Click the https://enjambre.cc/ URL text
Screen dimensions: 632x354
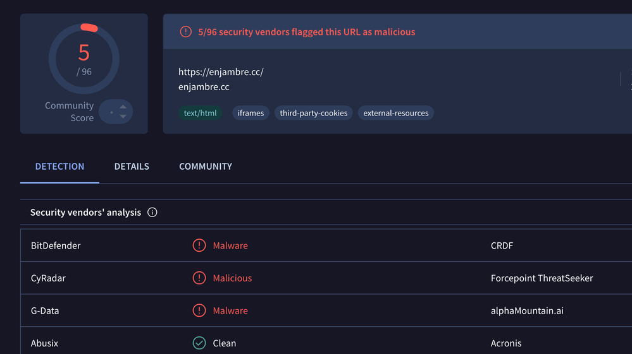(x=221, y=72)
